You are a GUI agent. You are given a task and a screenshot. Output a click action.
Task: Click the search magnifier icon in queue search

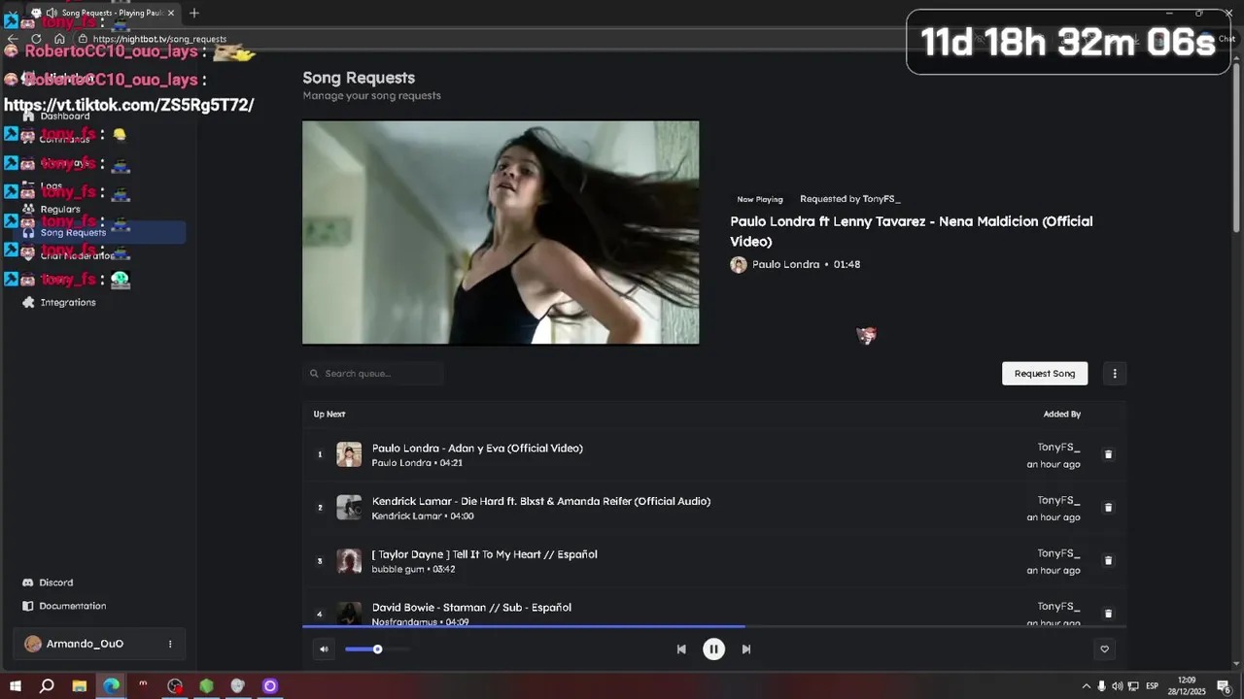click(314, 374)
